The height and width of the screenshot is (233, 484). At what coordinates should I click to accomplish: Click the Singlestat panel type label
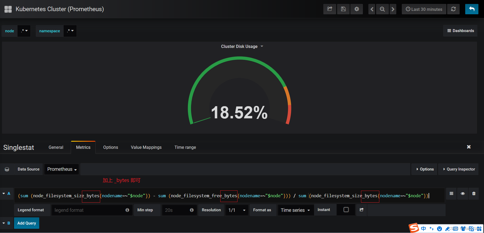coord(19,147)
